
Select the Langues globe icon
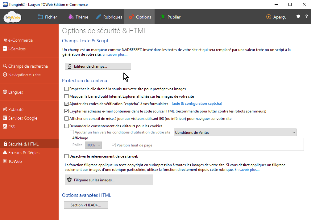coord(5,92)
